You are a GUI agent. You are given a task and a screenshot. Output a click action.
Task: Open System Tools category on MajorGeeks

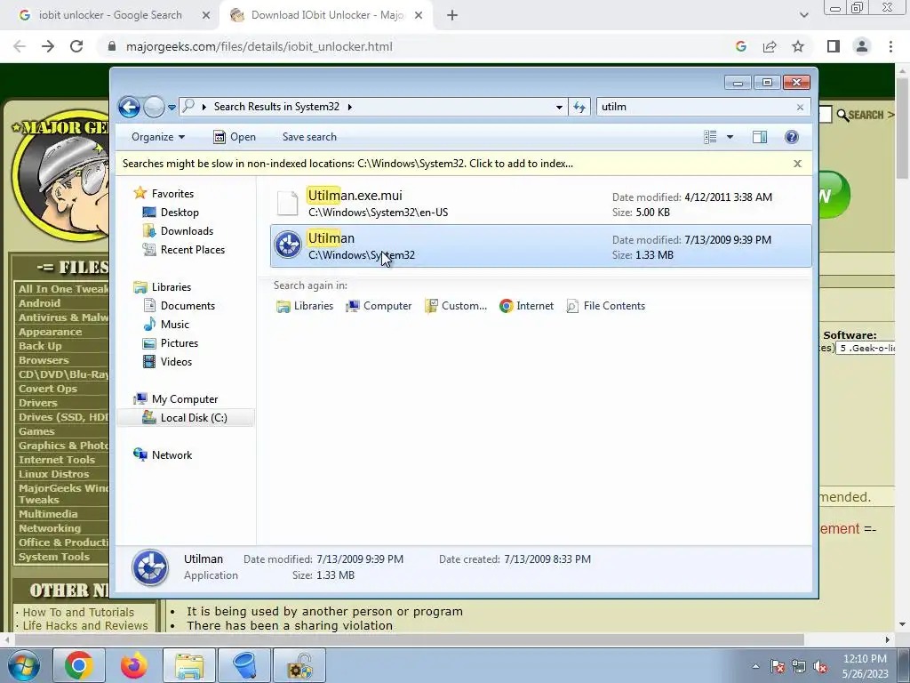54,557
